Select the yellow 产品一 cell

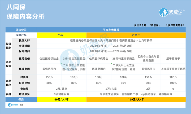62,35
